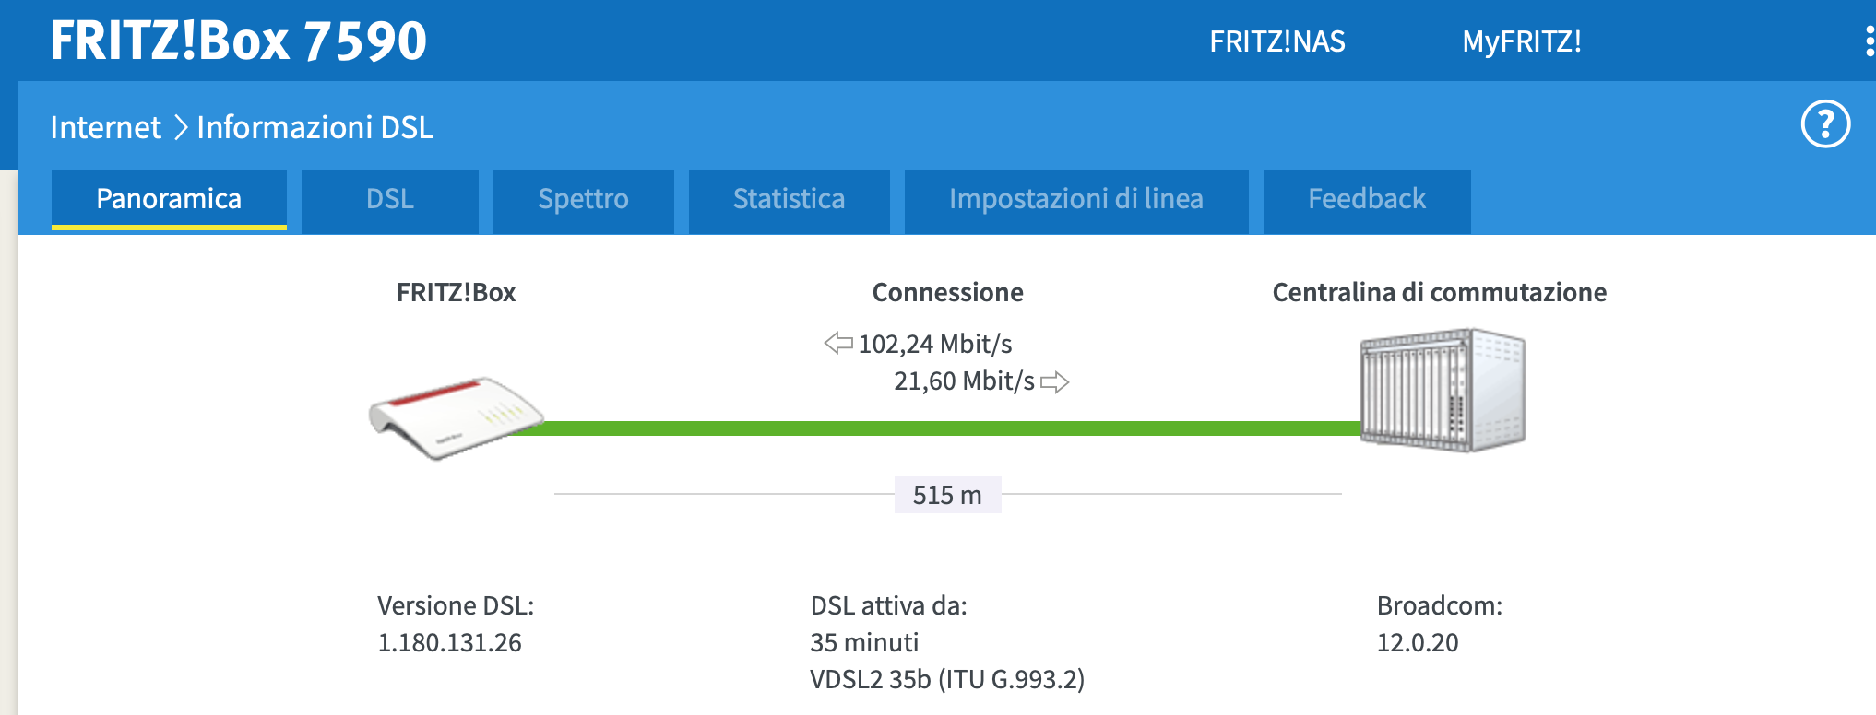This screenshot has width=1876, height=715.
Task: Click the Connessione heading
Action: click(948, 293)
